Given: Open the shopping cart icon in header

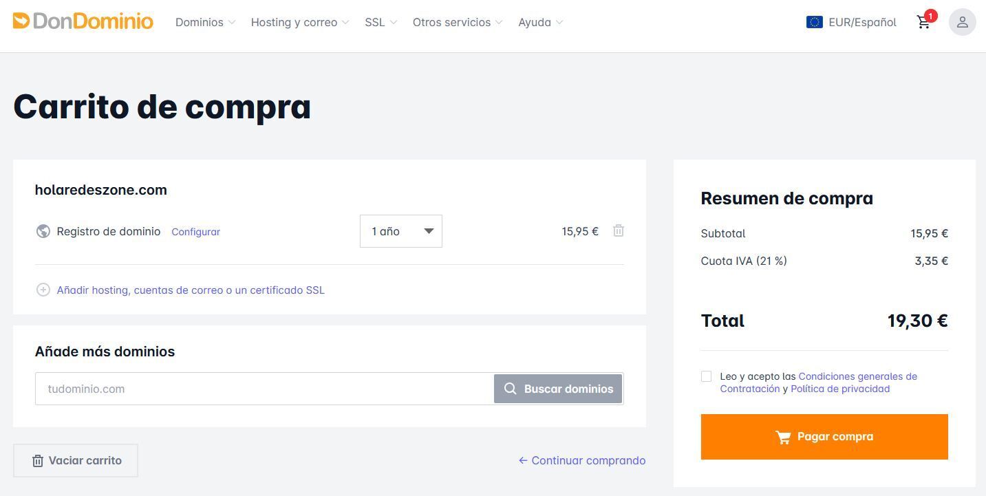Looking at the screenshot, I should pos(924,22).
